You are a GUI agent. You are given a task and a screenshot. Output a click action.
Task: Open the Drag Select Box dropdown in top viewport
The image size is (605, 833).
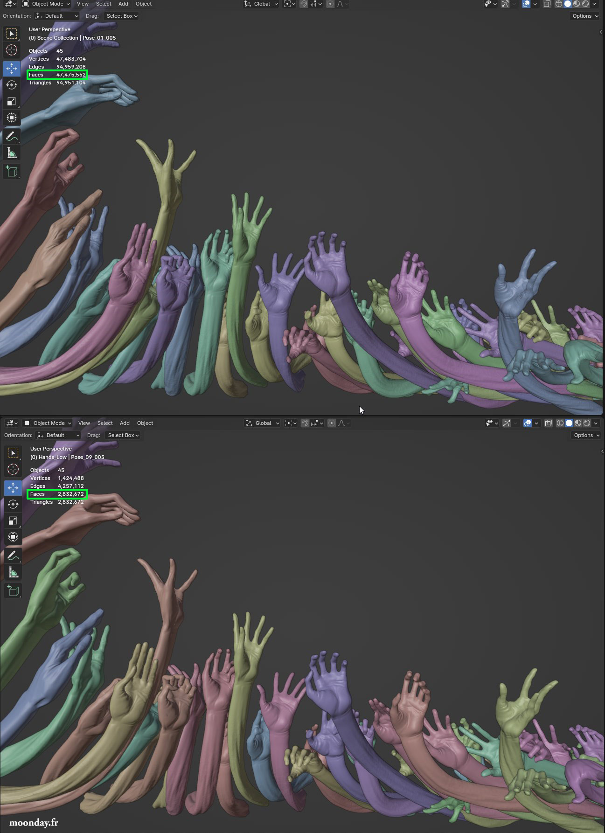tap(122, 16)
